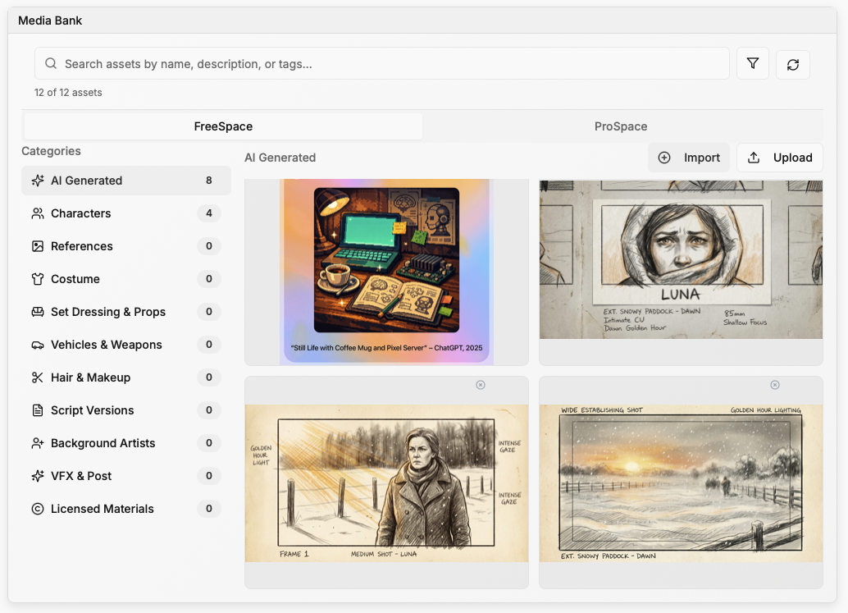
Task: Click the Media Bank title
Action: tap(50, 21)
